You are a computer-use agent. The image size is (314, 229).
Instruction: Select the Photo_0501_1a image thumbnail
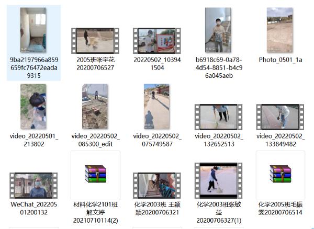tap(279, 30)
